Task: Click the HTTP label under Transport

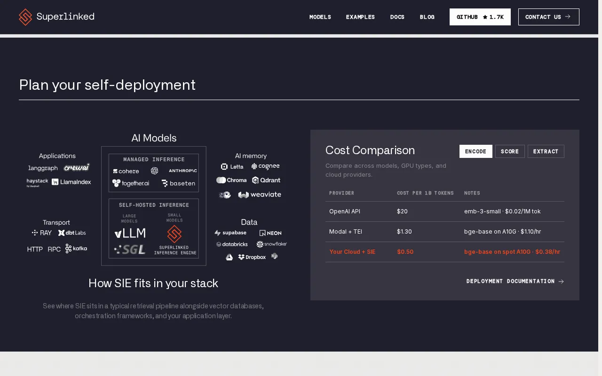Action: coord(35,249)
